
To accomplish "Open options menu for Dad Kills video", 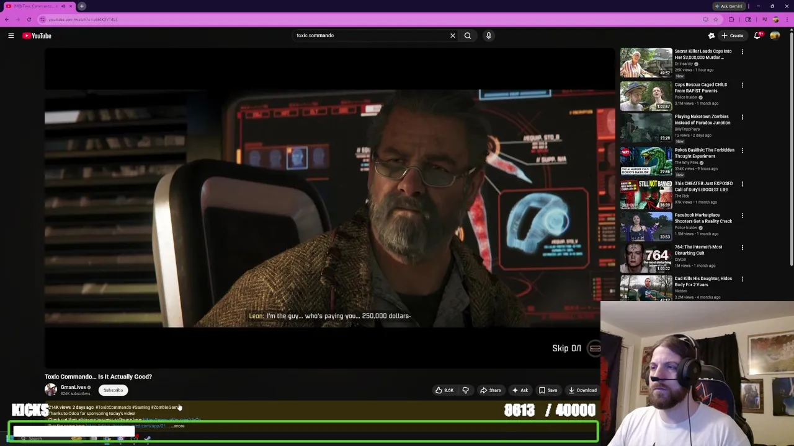I will click(x=742, y=279).
